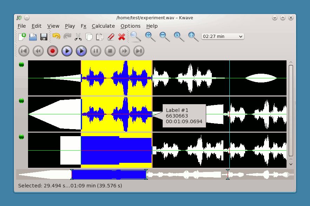This screenshot has width=310, height=206.
Task: Open the Fx menu
Action: pyautogui.click(x=83, y=26)
